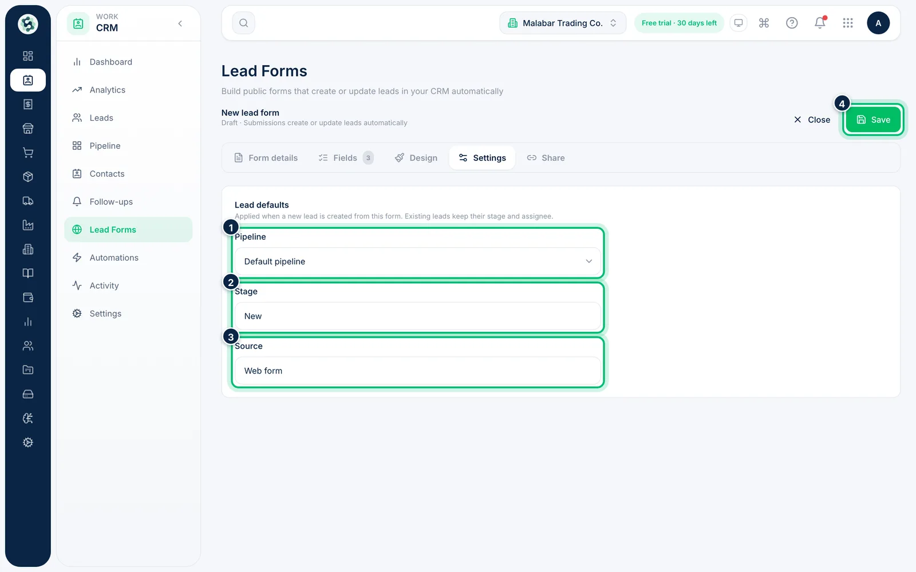
Task: Click the Save button
Action: point(873,120)
